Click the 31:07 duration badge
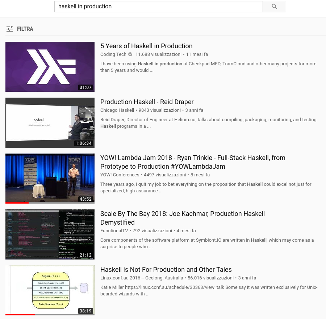 (x=85, y=87)
